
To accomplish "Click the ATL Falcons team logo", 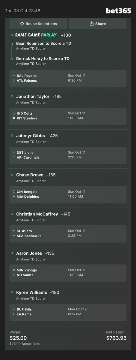I will pyautogui.click(x=14, y=81).
